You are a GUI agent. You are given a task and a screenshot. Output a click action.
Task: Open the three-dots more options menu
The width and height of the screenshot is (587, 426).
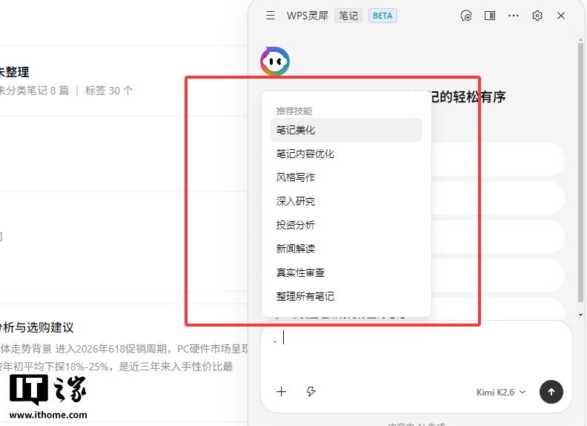click(x=513, y=16)
